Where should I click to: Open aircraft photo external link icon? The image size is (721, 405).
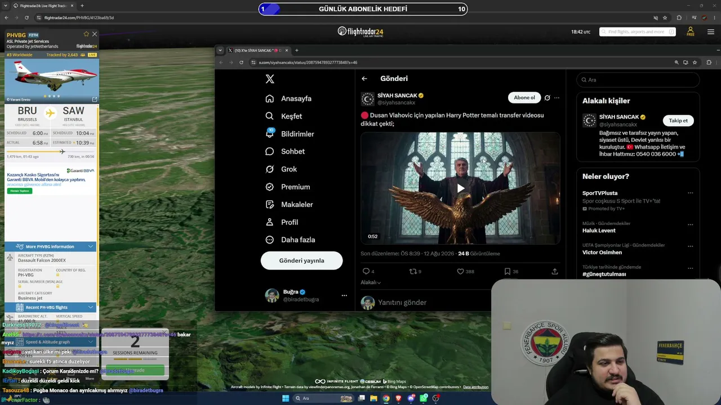click(94, 100)
